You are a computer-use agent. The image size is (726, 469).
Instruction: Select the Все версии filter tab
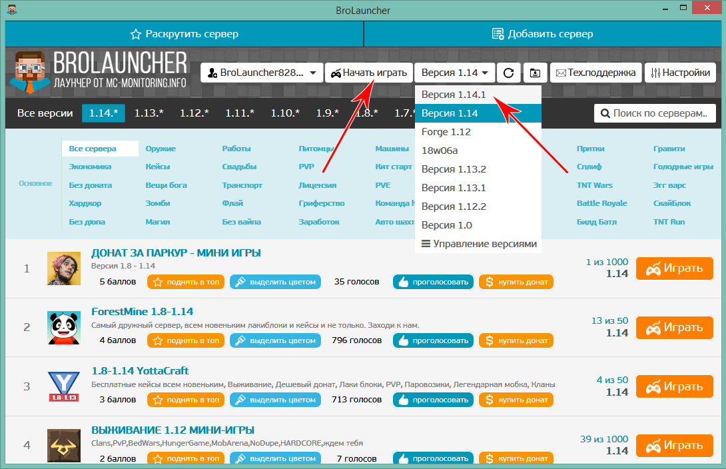(x=45, y=113)
